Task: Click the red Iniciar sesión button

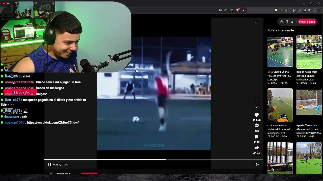Action: tap(307, 22)
